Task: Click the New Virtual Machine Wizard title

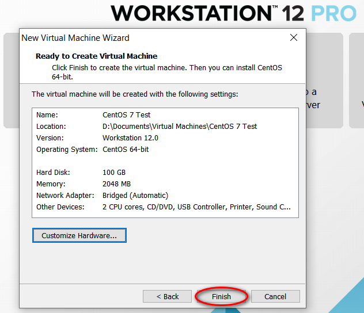Action: click(75, 38)
